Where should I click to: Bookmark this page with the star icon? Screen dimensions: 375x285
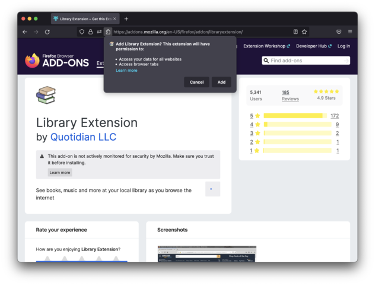point(304,31)
